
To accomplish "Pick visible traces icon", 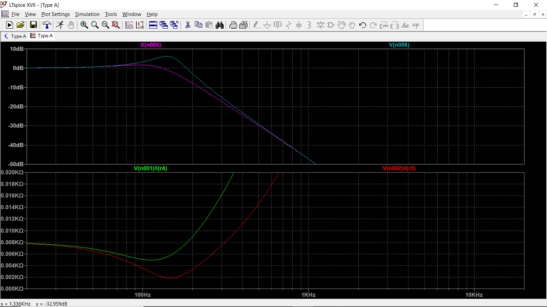I will 140,25.
